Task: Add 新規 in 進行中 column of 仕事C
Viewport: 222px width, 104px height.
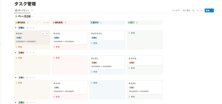Action: (94, 83)
